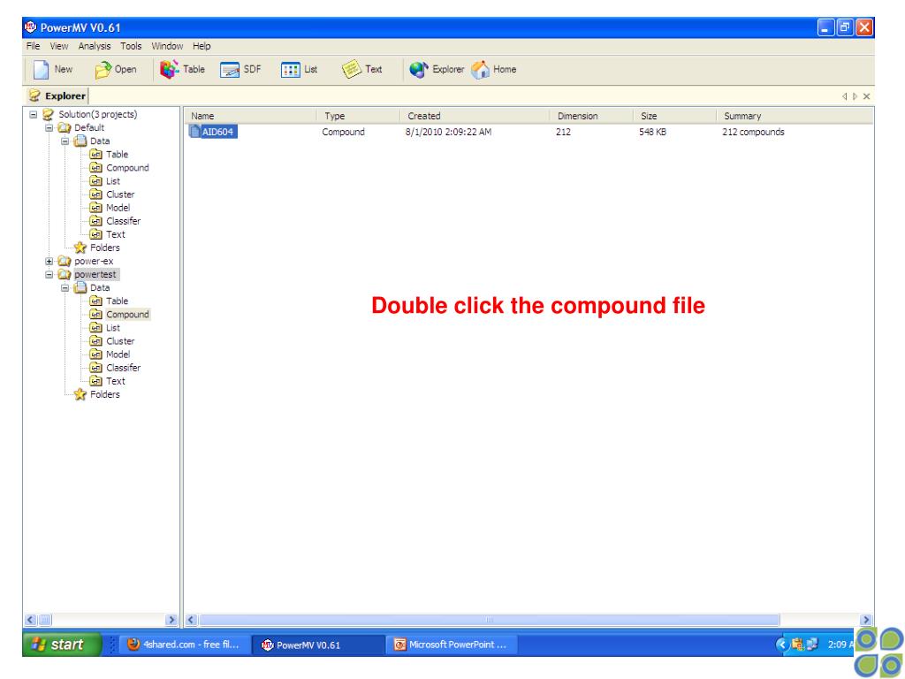Select the AID604 compound file icon
Screen dimensions: 905x679
194,132
